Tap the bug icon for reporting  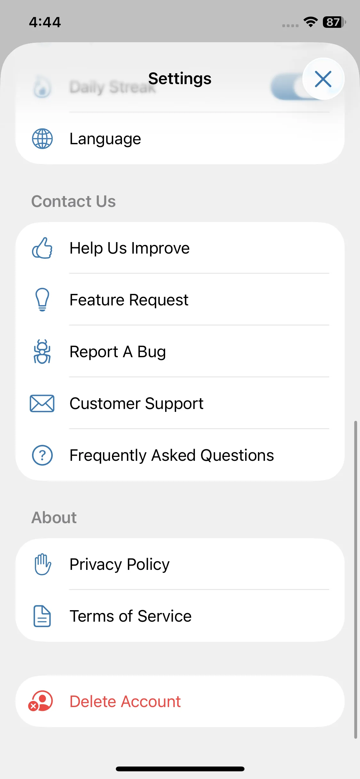[x=42, y=351]
